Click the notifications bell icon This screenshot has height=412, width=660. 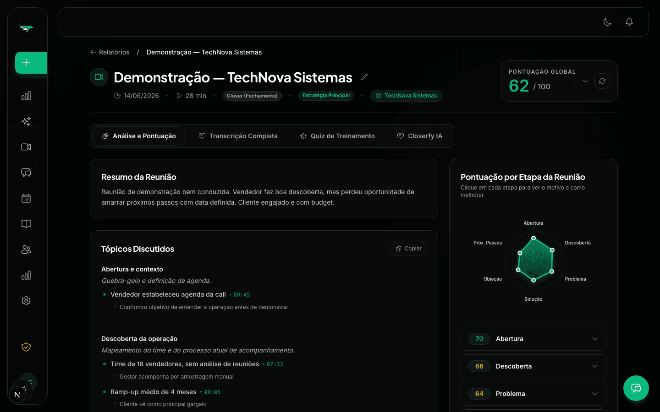[x=629, y=22]
